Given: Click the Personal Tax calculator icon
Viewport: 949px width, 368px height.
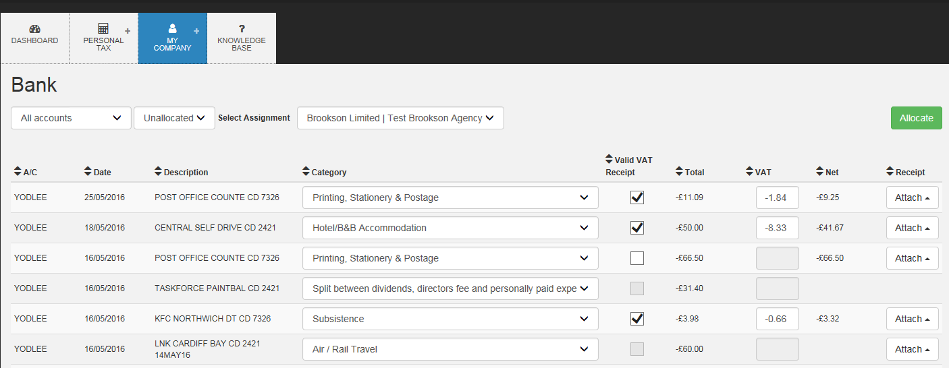Looking at the screenshot, I should tap(103, 28).
